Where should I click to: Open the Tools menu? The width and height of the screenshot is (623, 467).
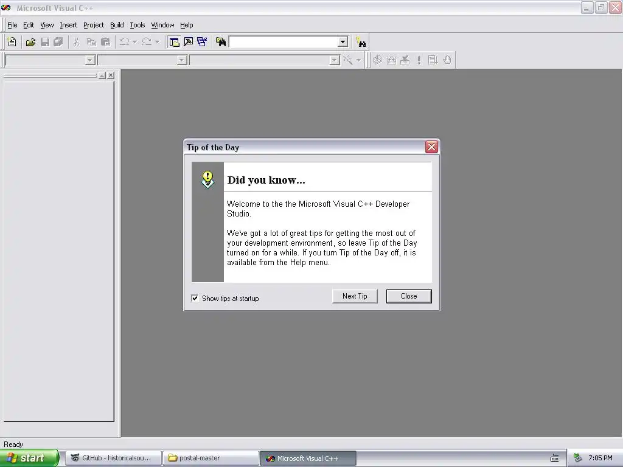(x=137, y=25)
